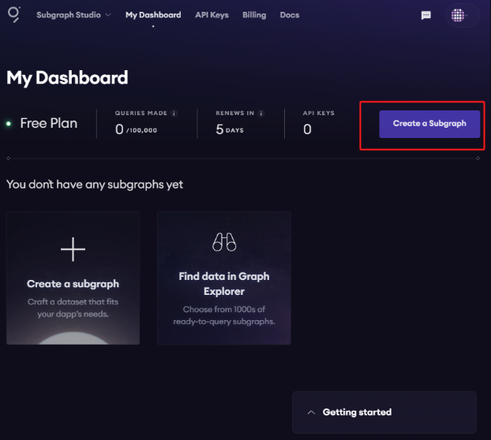Select the Free Plan label

(x=49, y=123)
